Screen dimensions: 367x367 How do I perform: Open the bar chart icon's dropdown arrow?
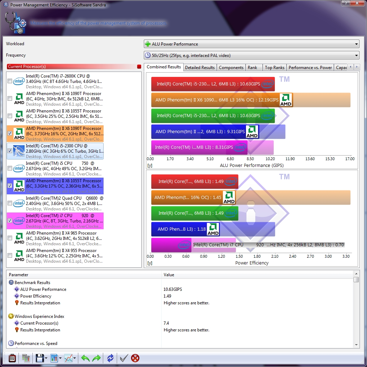click(x=60, y=358)
